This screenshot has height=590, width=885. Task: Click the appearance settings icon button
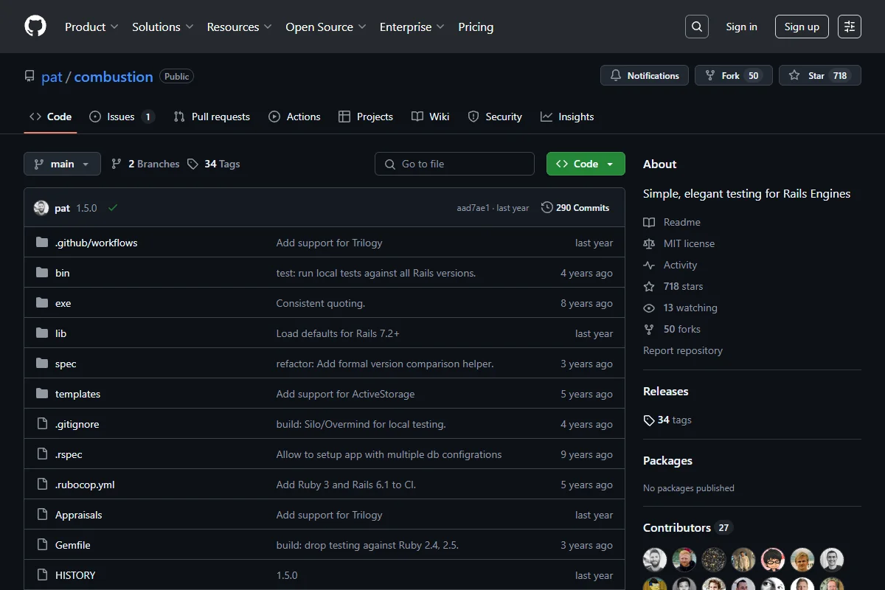pos(850,27)
